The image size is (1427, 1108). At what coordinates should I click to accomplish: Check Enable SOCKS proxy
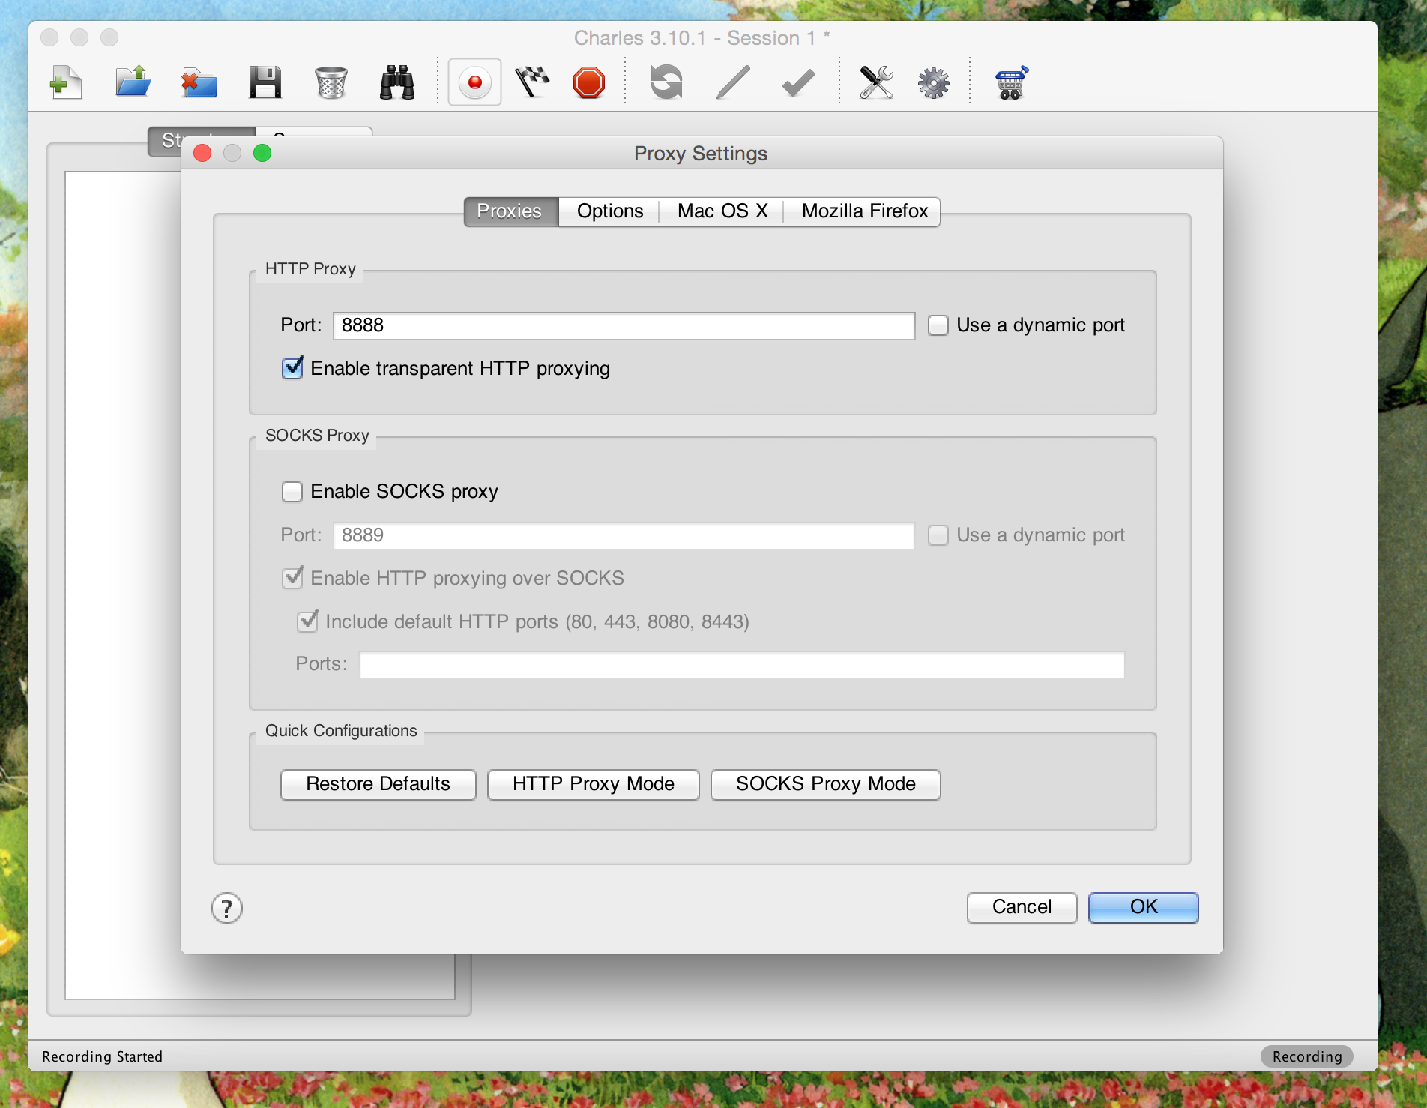coord(292,492)
